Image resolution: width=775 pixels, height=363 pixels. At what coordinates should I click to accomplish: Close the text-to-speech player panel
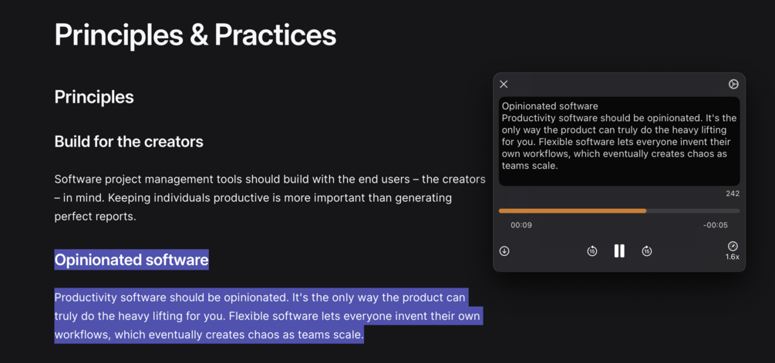[504, 84]
